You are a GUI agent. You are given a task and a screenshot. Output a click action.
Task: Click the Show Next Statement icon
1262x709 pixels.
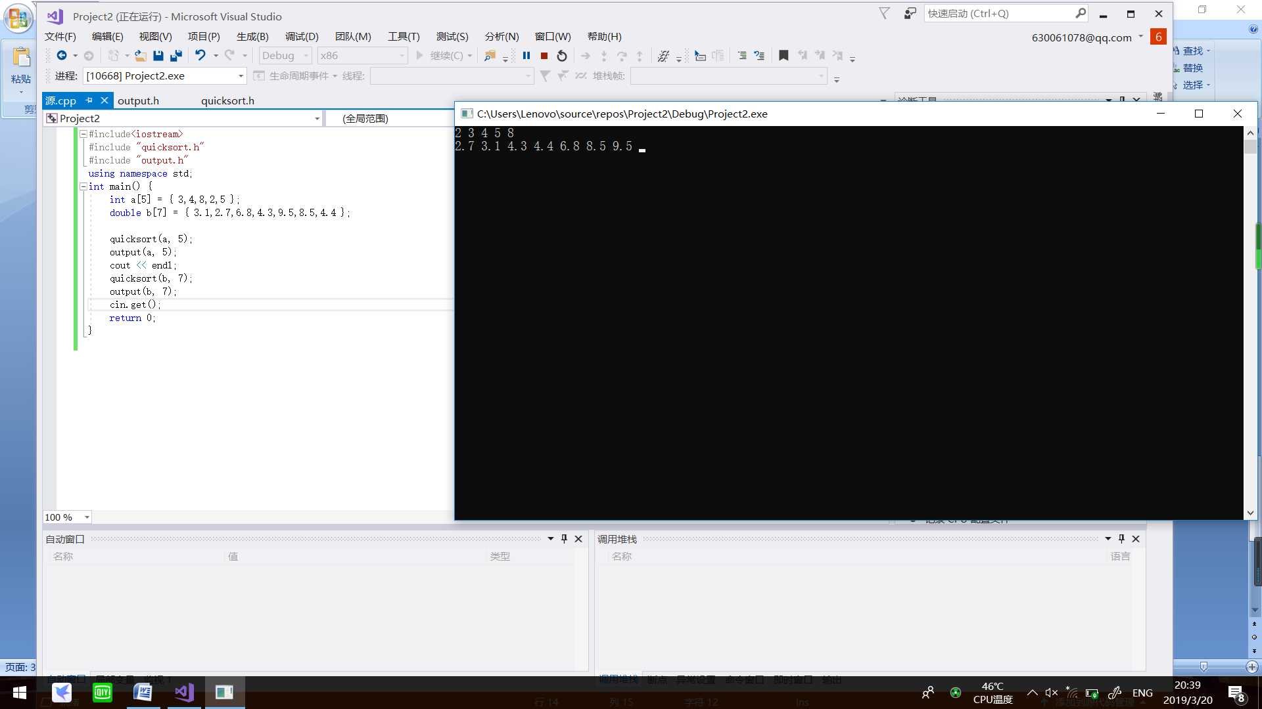(x=586, y=56)
